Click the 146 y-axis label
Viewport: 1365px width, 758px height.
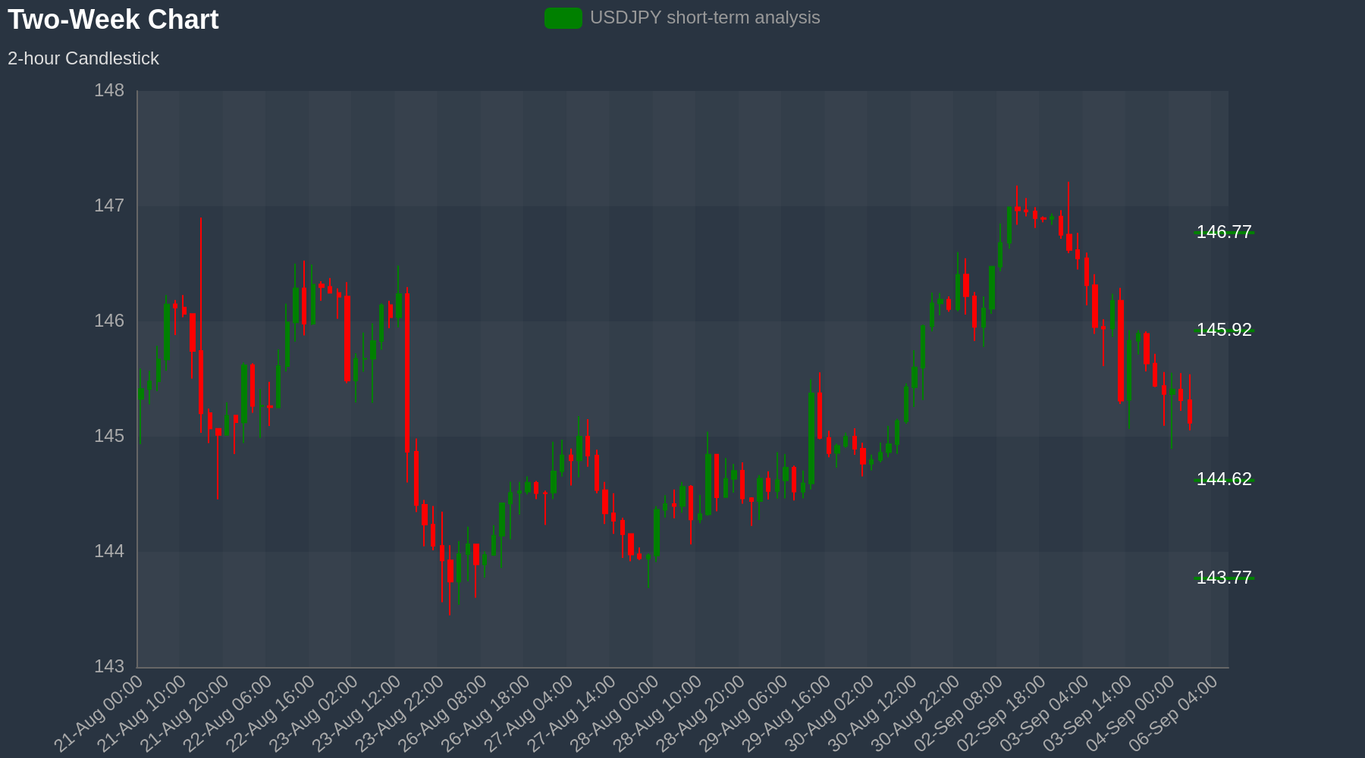click(x=109, y=321)
